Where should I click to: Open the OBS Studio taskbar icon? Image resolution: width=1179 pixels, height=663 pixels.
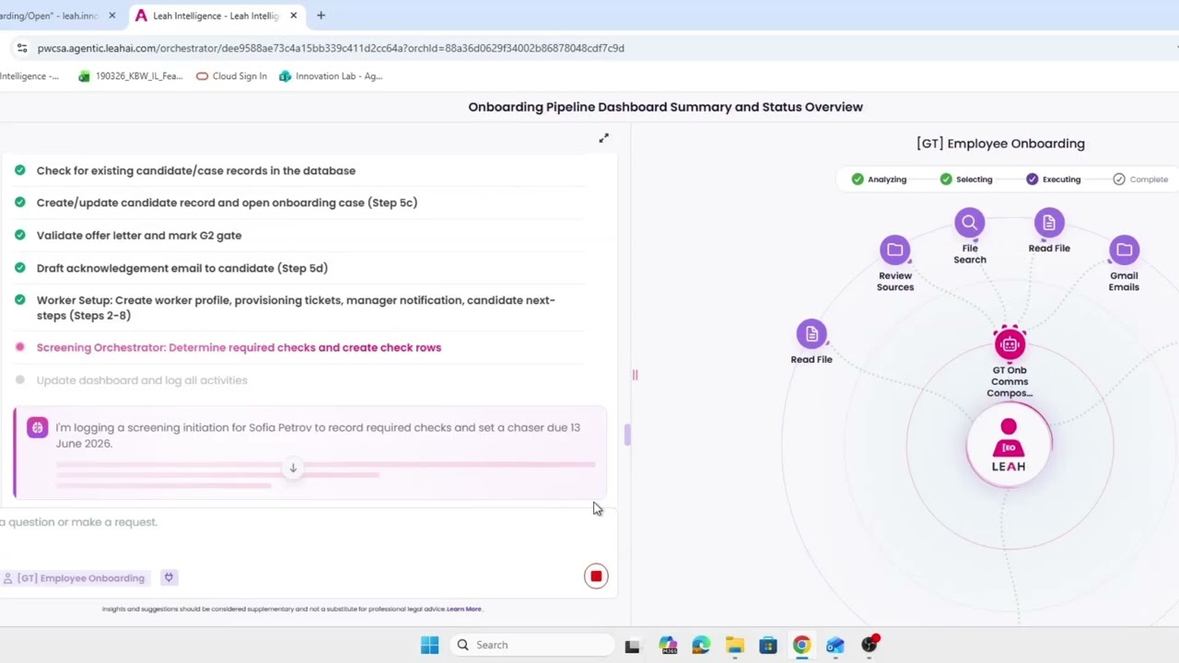click(x=869, y=646)
